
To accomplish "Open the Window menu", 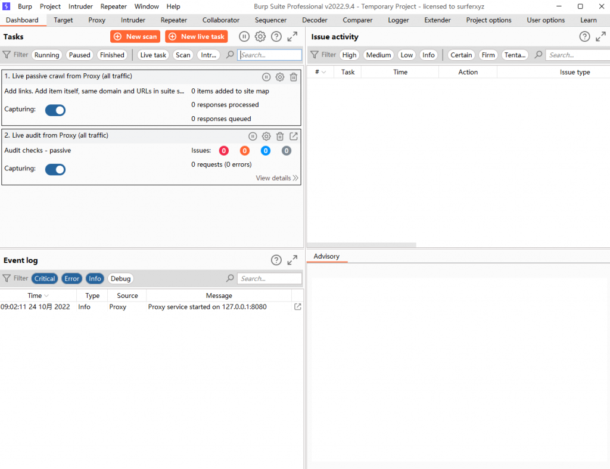I will click(147, 6).
